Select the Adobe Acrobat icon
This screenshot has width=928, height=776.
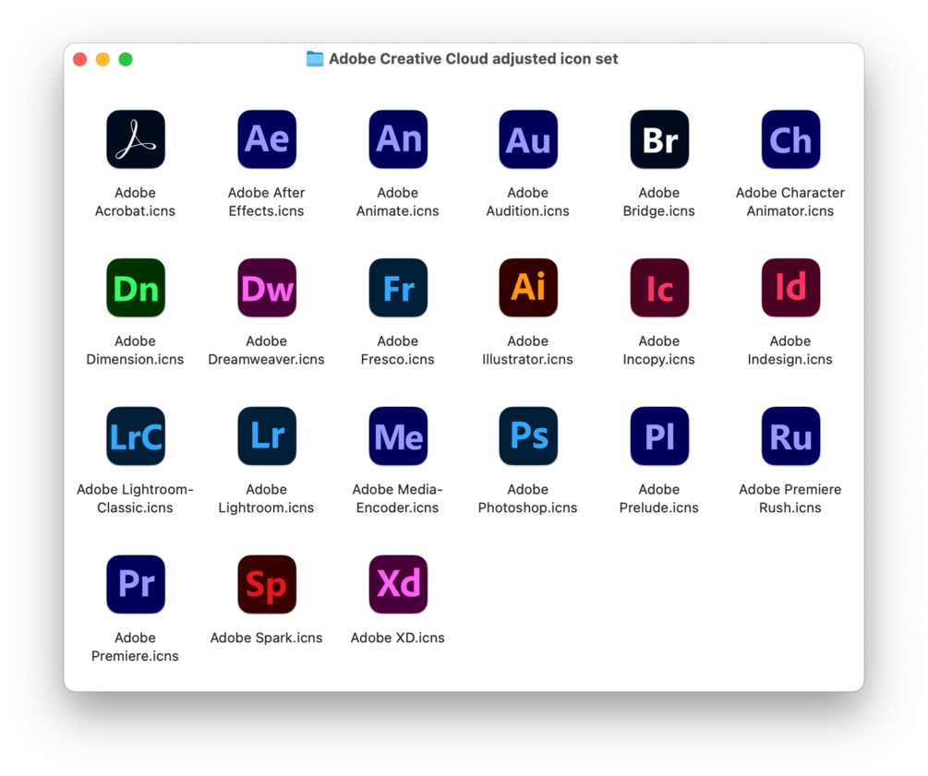[136, 139]
